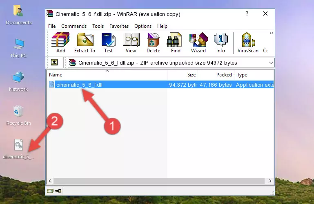The image size is (314, 204).
Task: Select the This PC desktop icon
Action: tap(18, 48)
